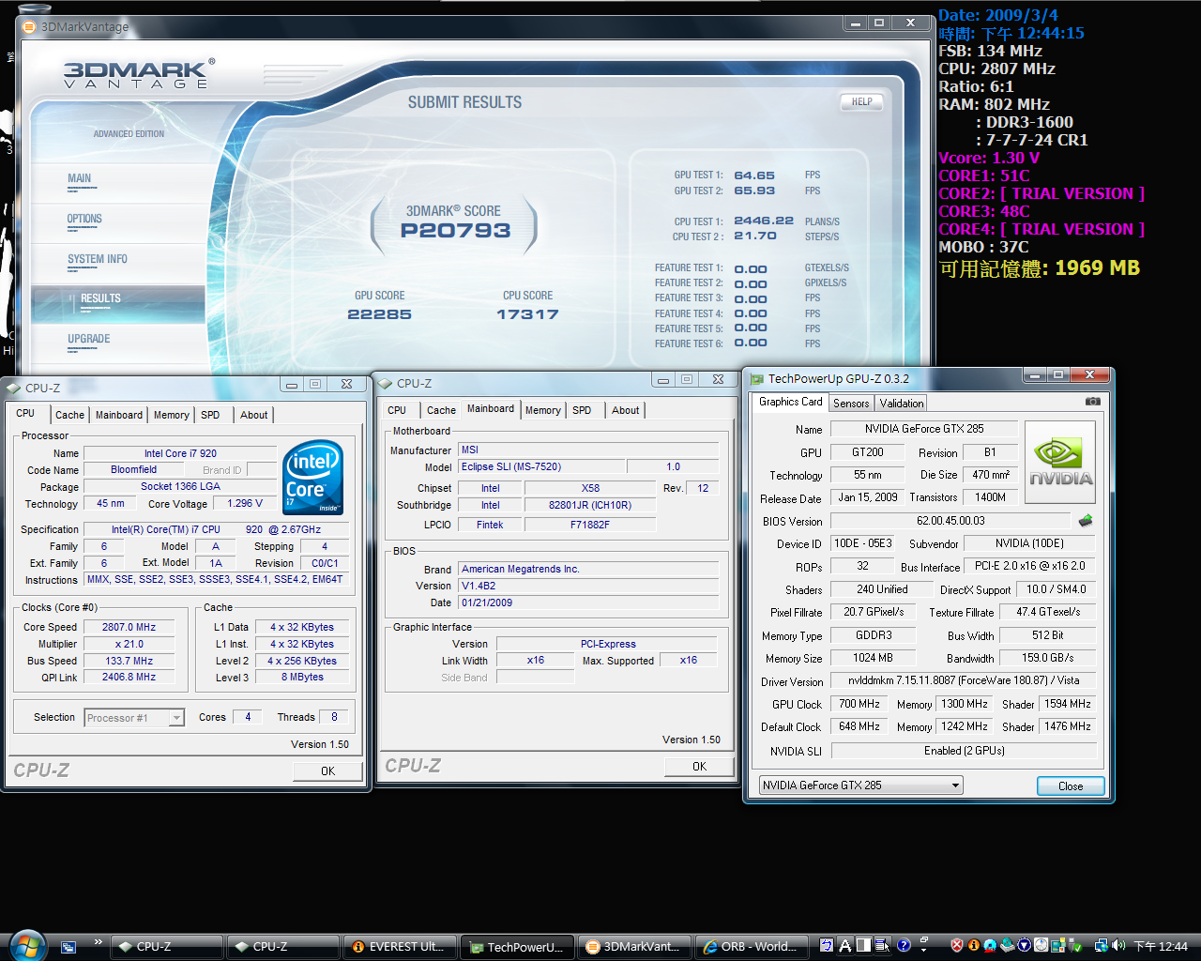This screenshot has width=1201, height=961.
Task: Select the Graphics Card tab in GPU-Z
Action: click(790, 402)
